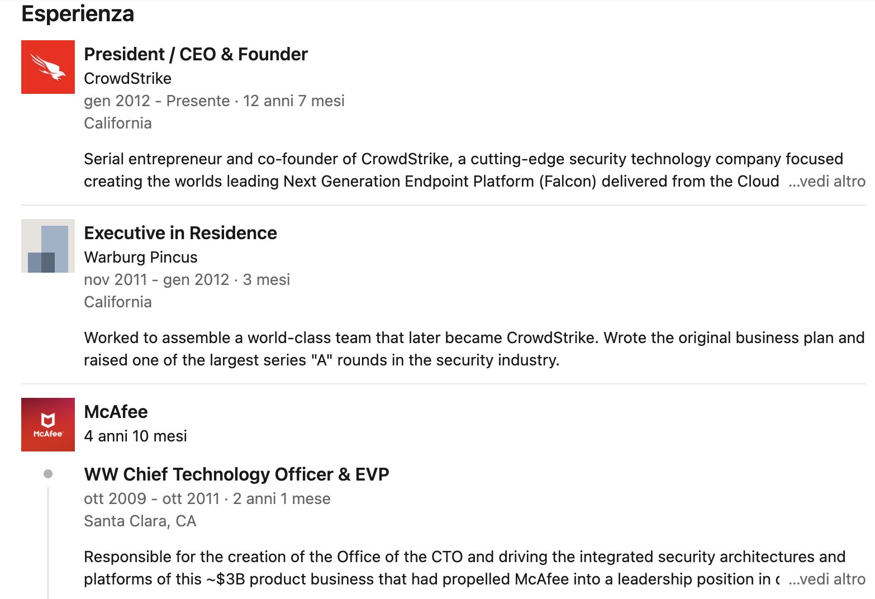Select WW Chief Technology Officer & EVP title
875x599 pixels.
(236, 474)
